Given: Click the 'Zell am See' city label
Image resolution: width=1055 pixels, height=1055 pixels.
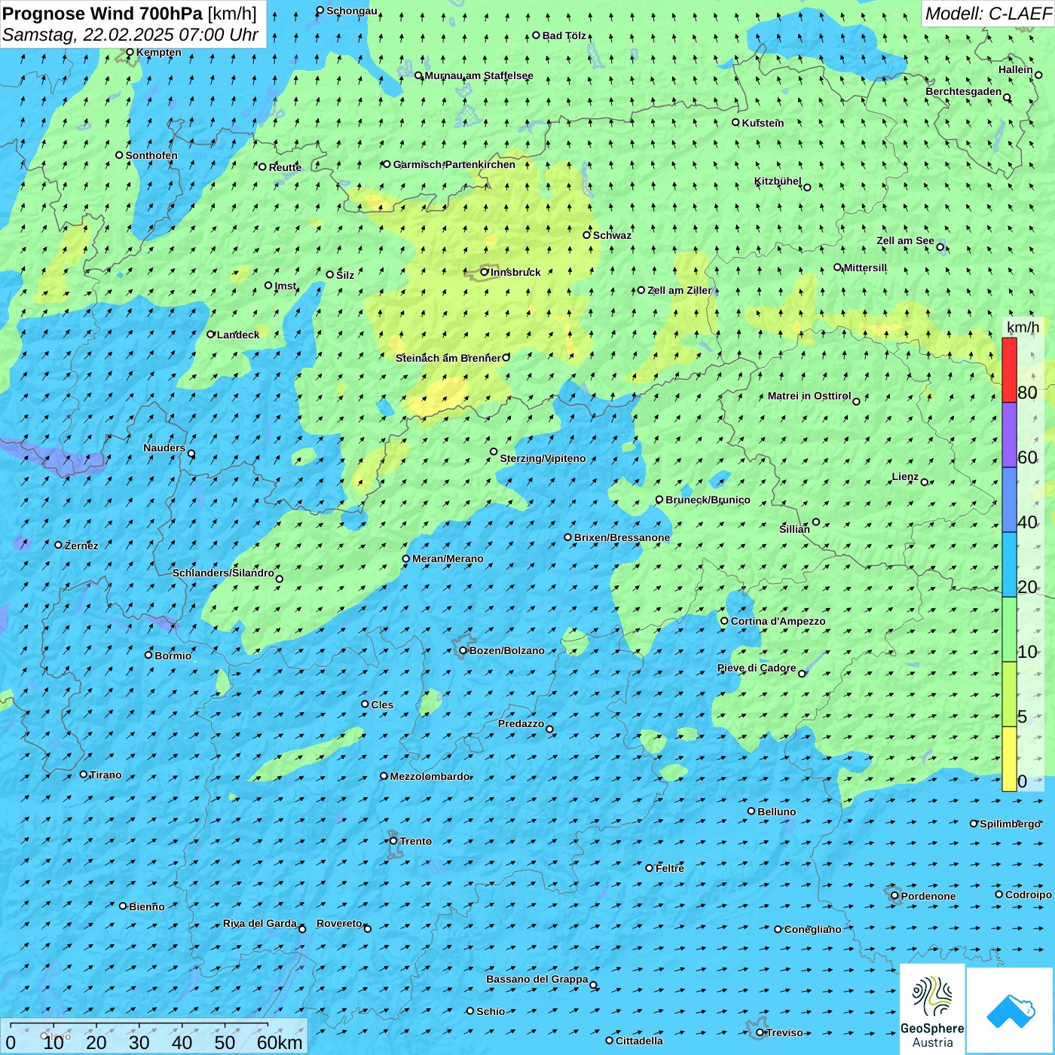Looking at the screenshot, I should [x=905, y=241].
